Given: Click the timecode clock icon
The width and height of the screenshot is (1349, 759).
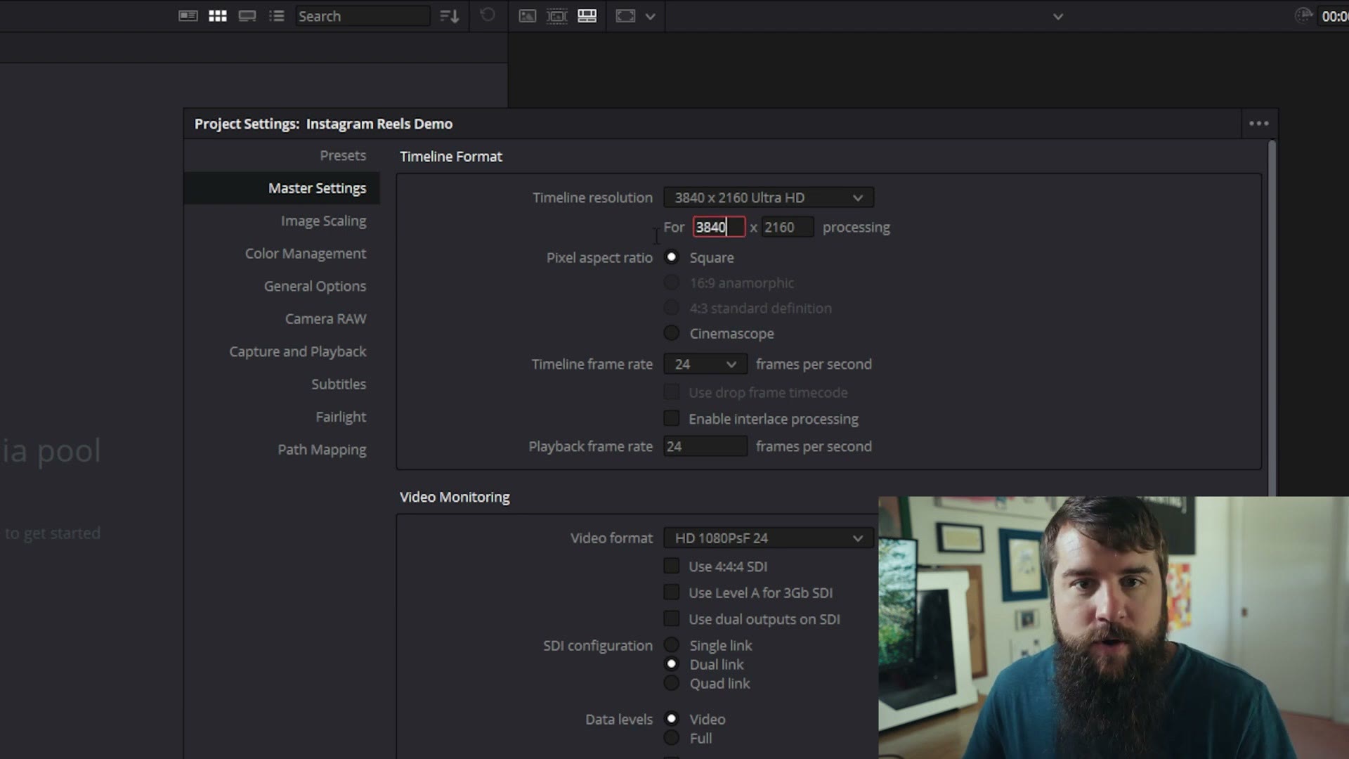Looking at the screenshot, I should [1304, 15].
